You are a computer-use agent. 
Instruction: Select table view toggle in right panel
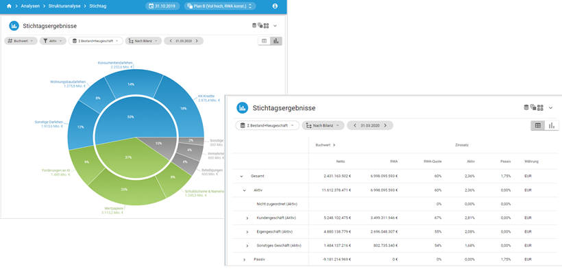pos(537,126)
